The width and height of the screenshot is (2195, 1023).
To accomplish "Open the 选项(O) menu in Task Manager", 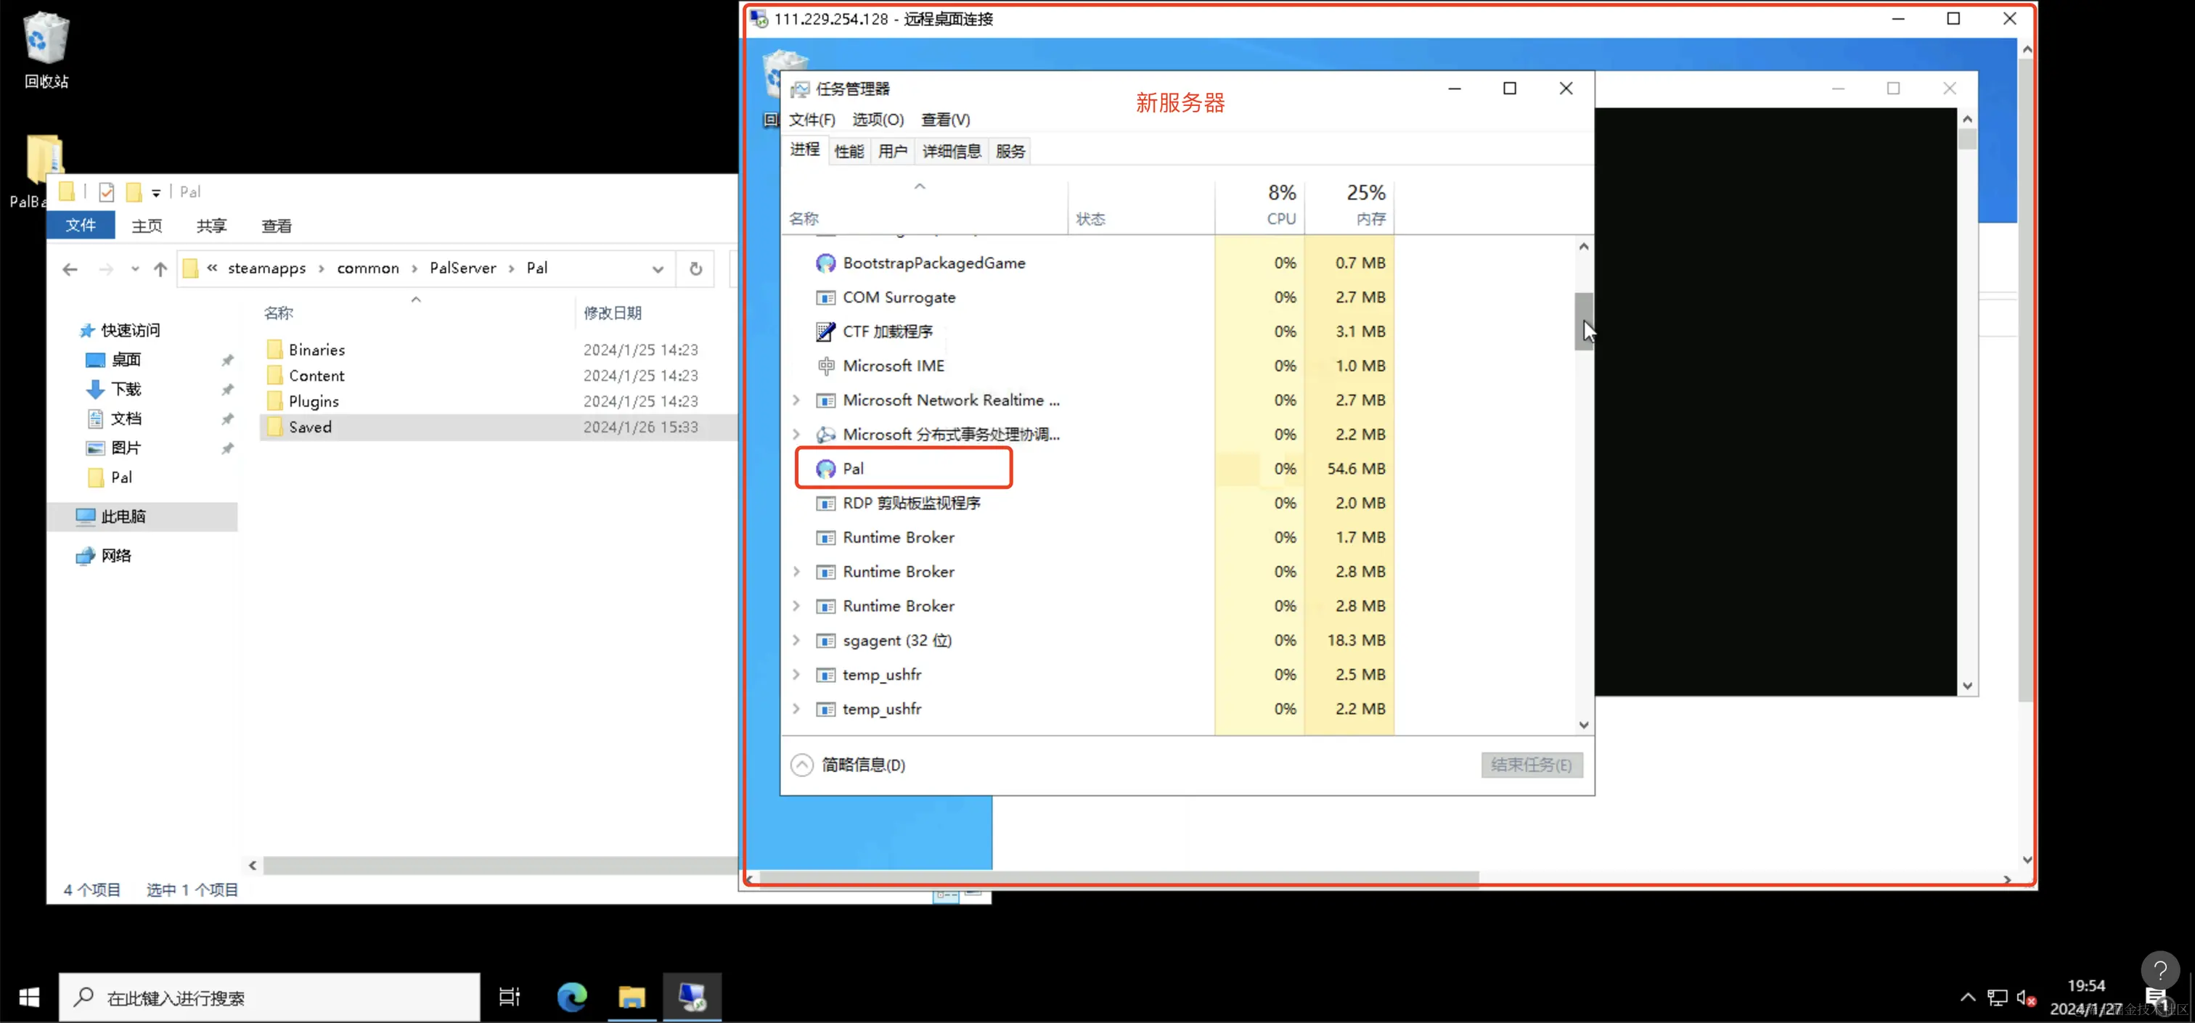I will [x=878, y=120].
